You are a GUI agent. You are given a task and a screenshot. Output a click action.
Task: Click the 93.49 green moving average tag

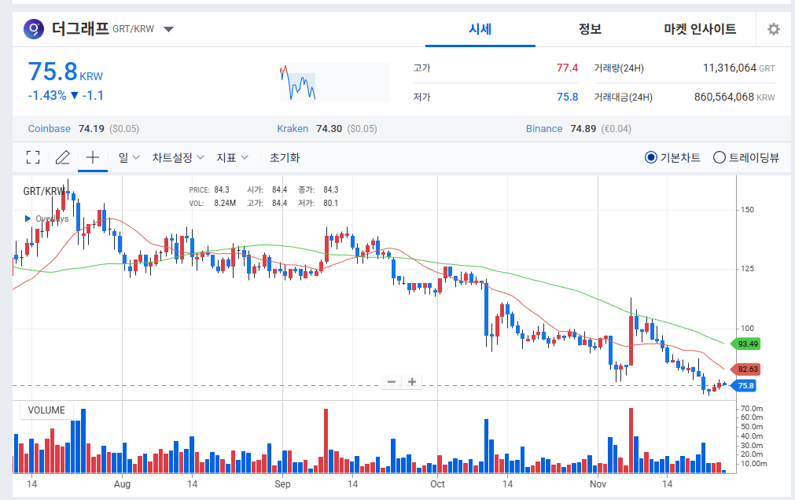point(745,344)
